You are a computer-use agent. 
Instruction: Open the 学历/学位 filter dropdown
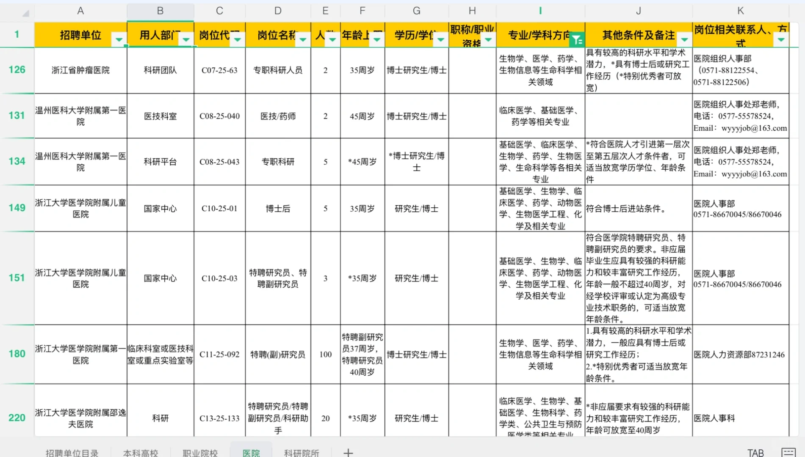441,40
